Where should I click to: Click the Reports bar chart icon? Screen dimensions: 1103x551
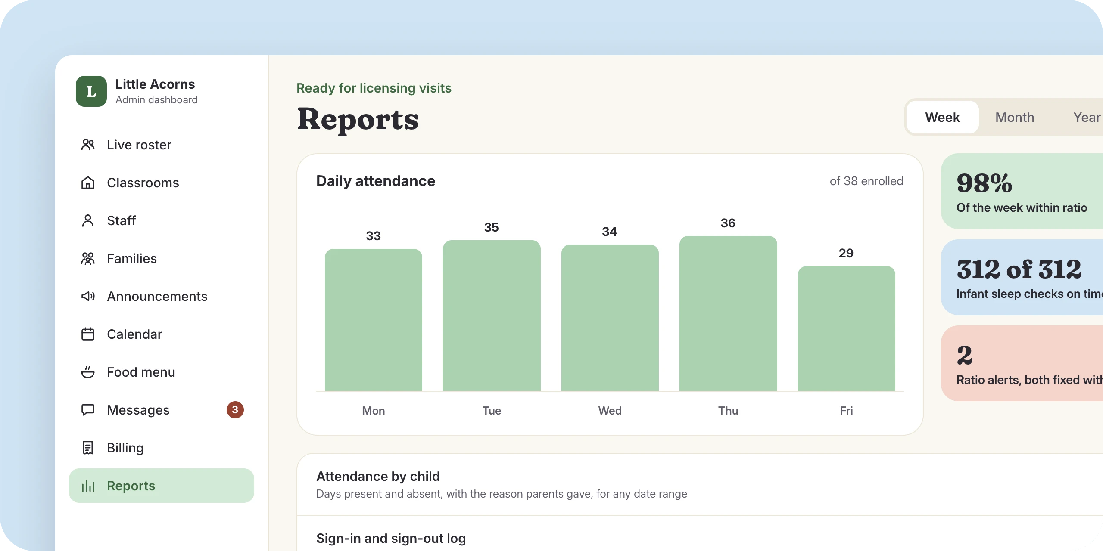88,486
